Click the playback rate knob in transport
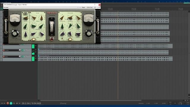Screen dimensions: 190x107 185,103
